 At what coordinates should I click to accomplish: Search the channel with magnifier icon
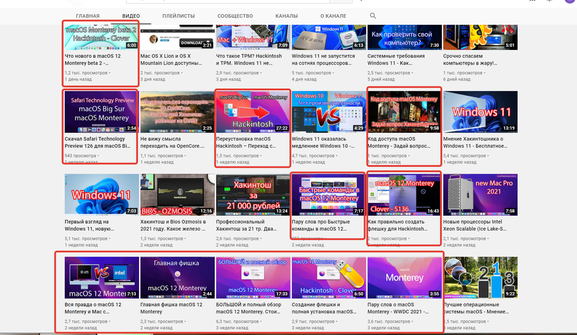point(373,16)
